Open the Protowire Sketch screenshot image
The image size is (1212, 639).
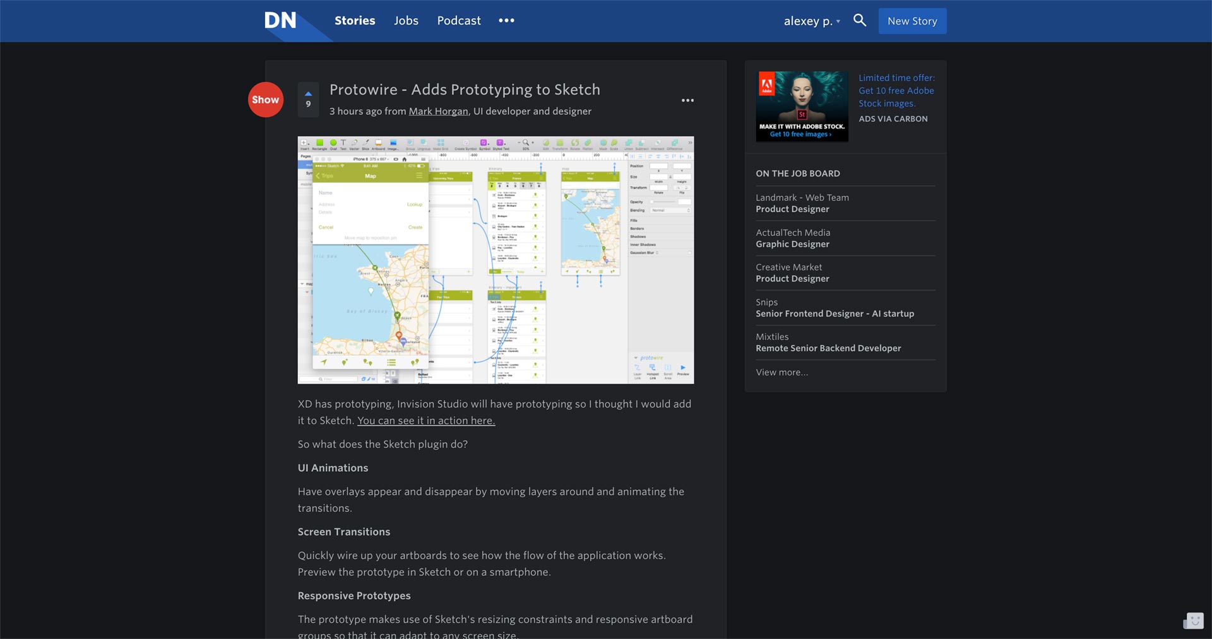(496, 260)
